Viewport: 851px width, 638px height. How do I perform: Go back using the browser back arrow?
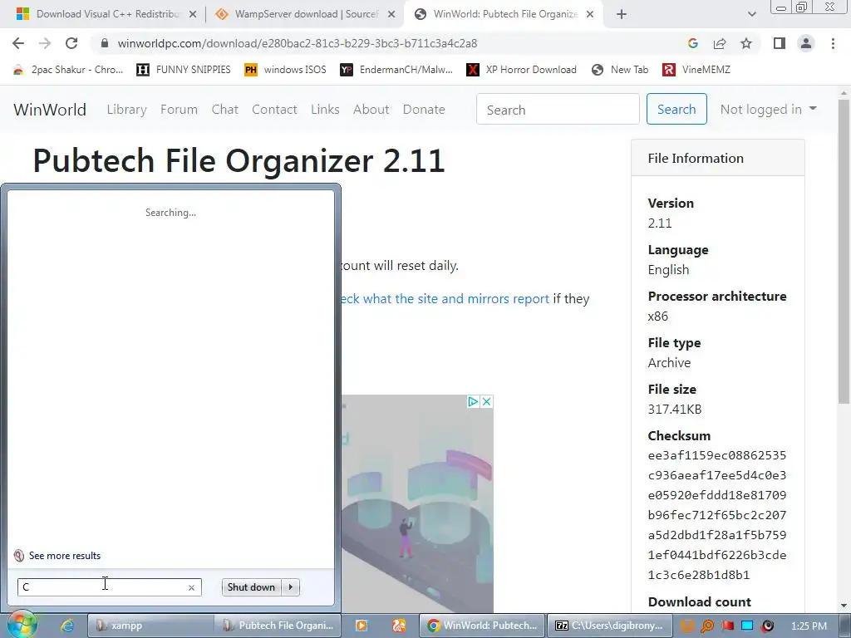click(18, 43)
